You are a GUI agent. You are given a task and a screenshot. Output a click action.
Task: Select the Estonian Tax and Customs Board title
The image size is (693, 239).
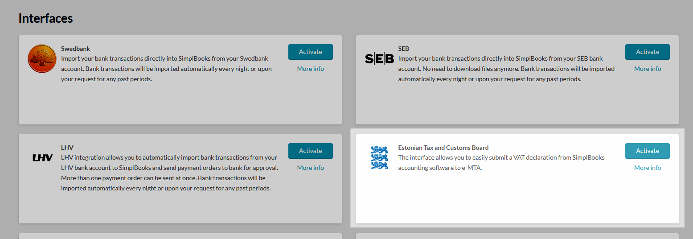pos(443,148)
